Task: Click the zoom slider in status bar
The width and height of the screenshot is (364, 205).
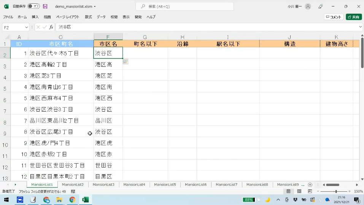Action: [x=336, y=191]
